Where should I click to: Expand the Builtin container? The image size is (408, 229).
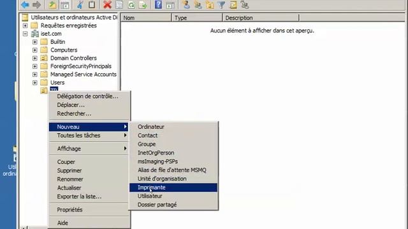(x=35, y=42)
